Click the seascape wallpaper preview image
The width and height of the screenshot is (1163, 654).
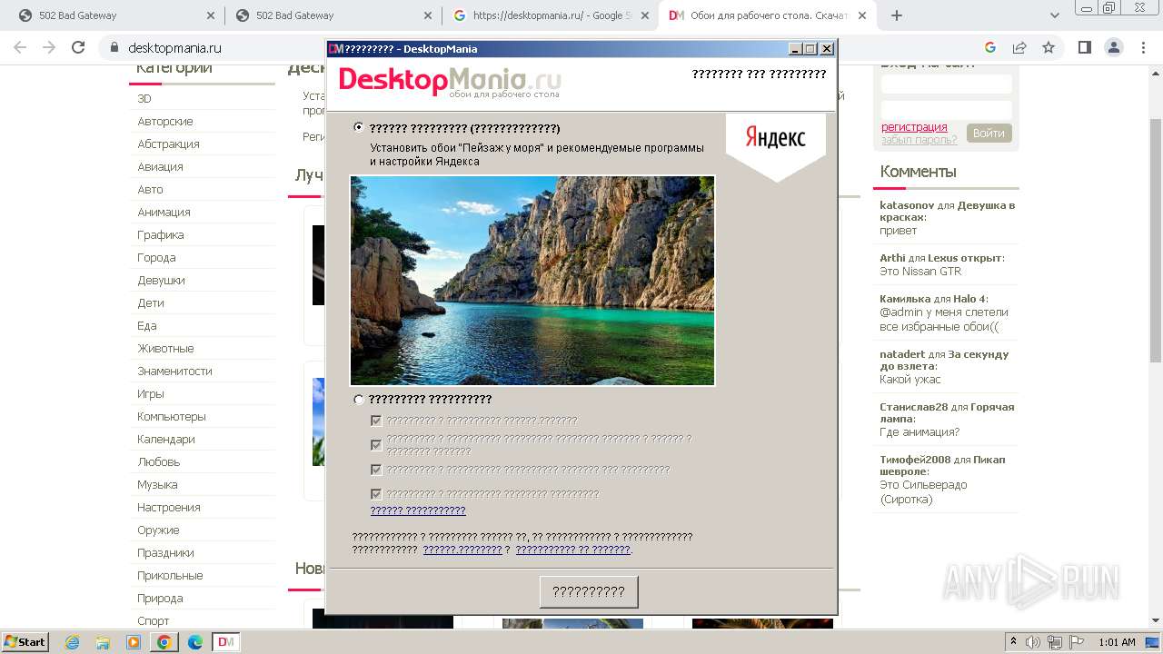[532, 281]
